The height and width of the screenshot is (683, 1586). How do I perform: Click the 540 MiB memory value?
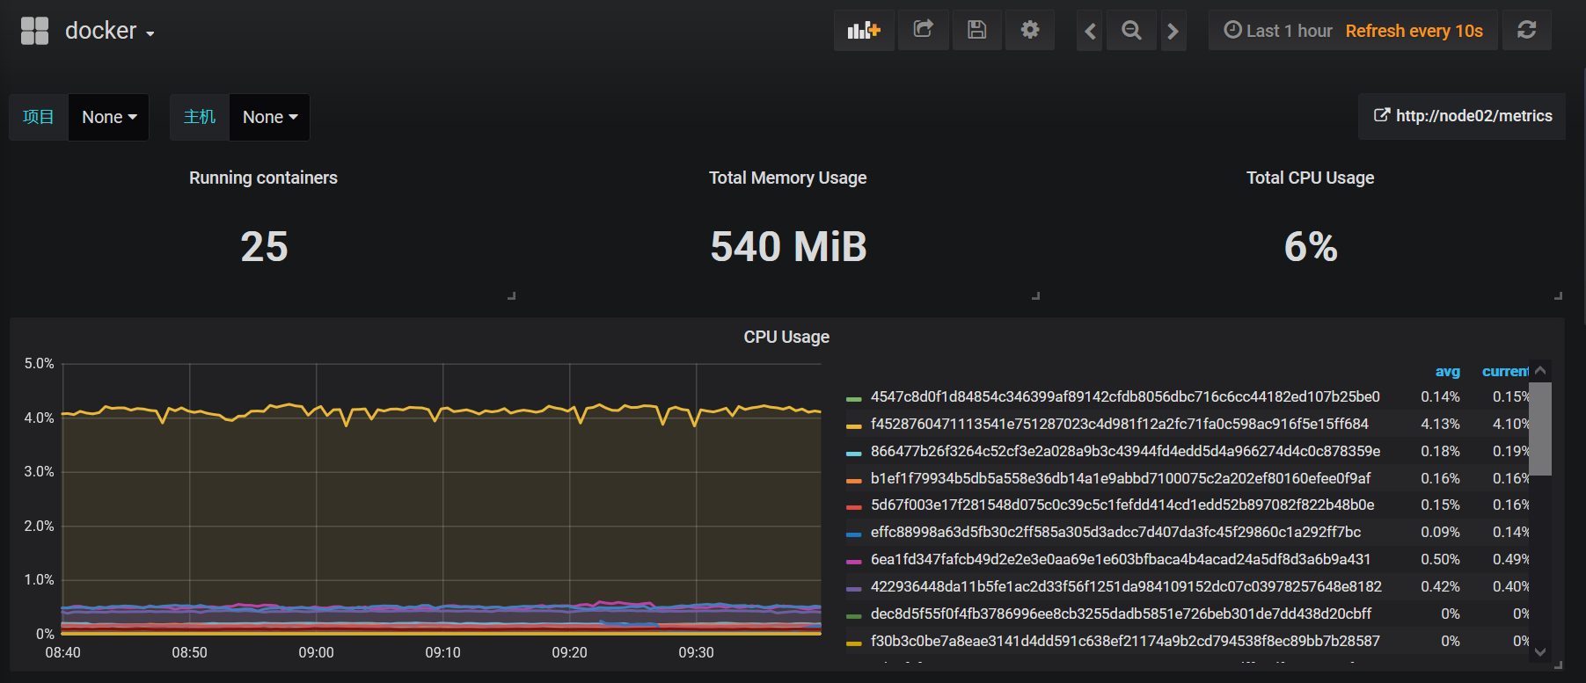pos(788,247)
